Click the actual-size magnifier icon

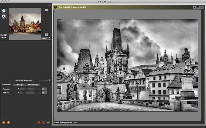(4, 17)
